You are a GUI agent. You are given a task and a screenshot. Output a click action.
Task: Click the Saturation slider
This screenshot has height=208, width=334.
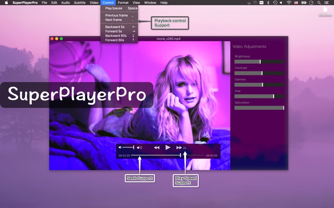pyautogui.click(x=259, y=108)
